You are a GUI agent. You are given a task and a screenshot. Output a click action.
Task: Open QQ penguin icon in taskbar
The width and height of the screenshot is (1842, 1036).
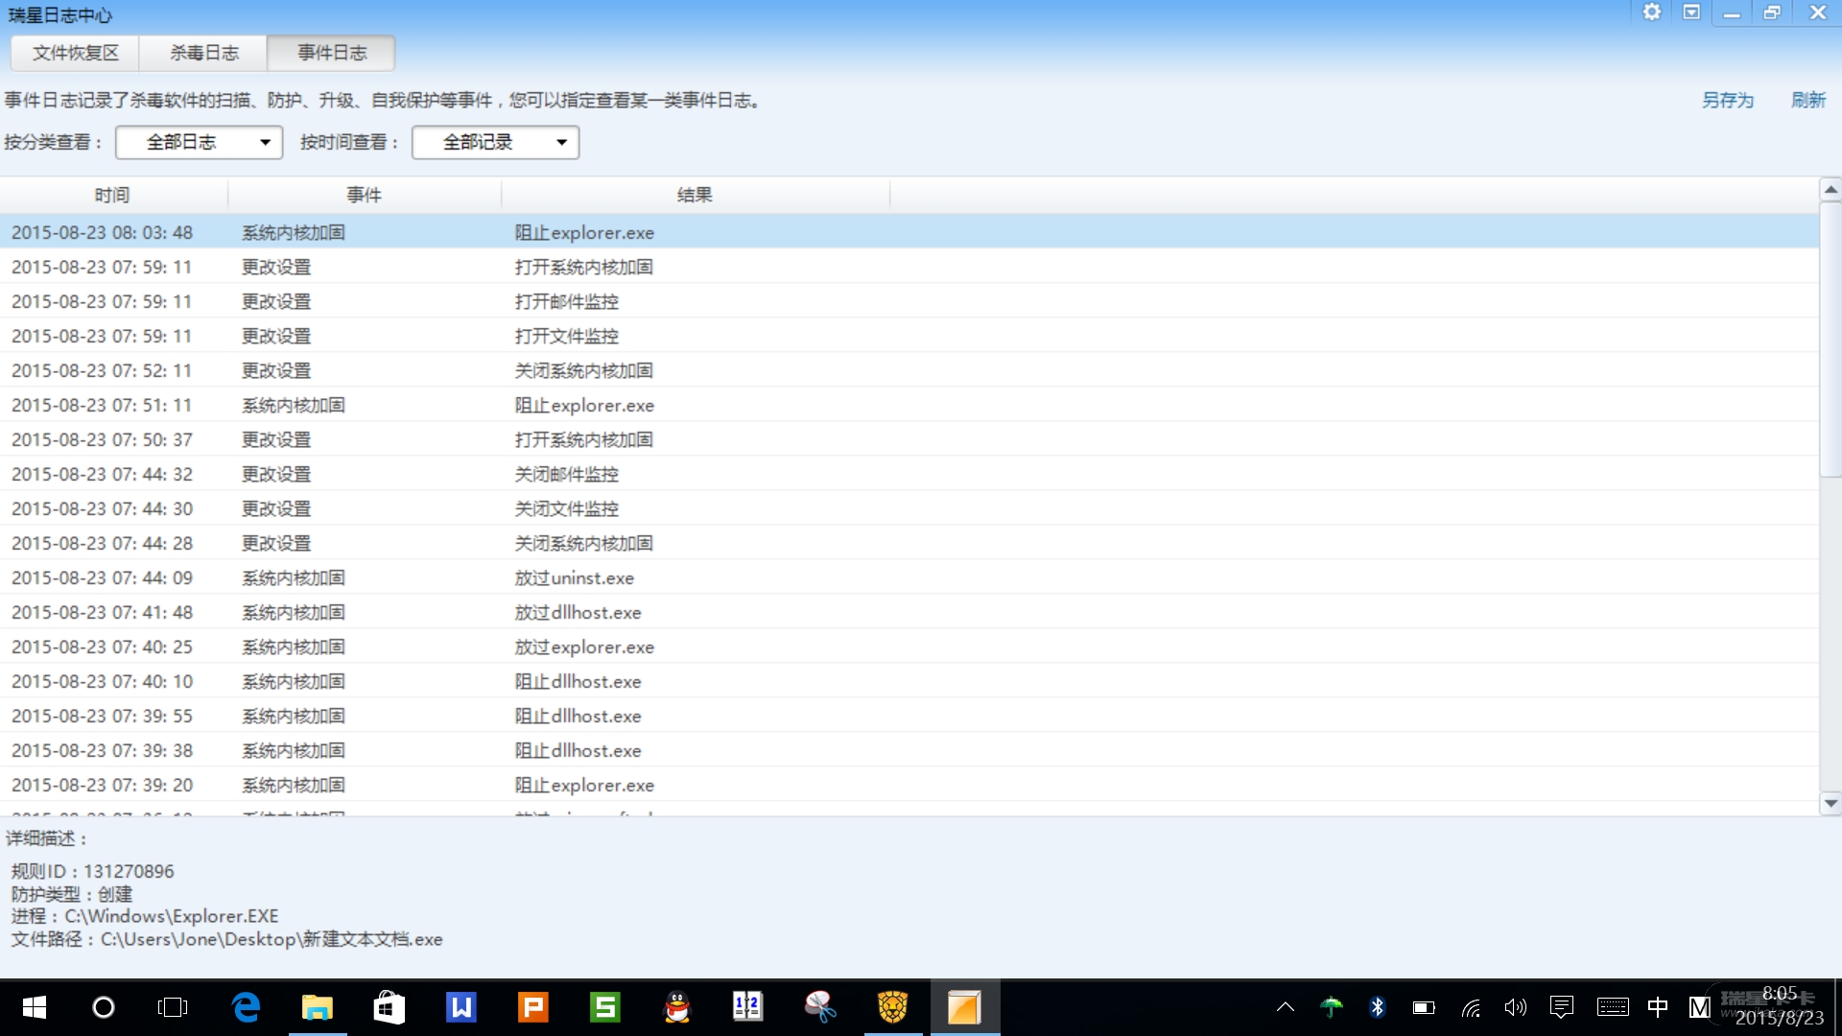(x=677, y=1007)
